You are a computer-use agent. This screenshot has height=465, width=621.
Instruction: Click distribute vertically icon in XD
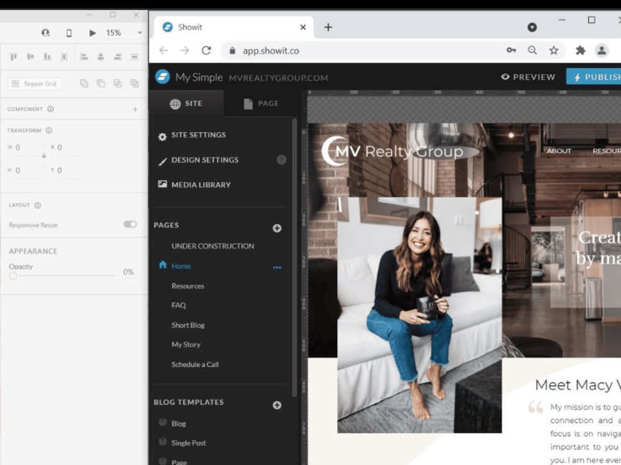tap(135, 57)
